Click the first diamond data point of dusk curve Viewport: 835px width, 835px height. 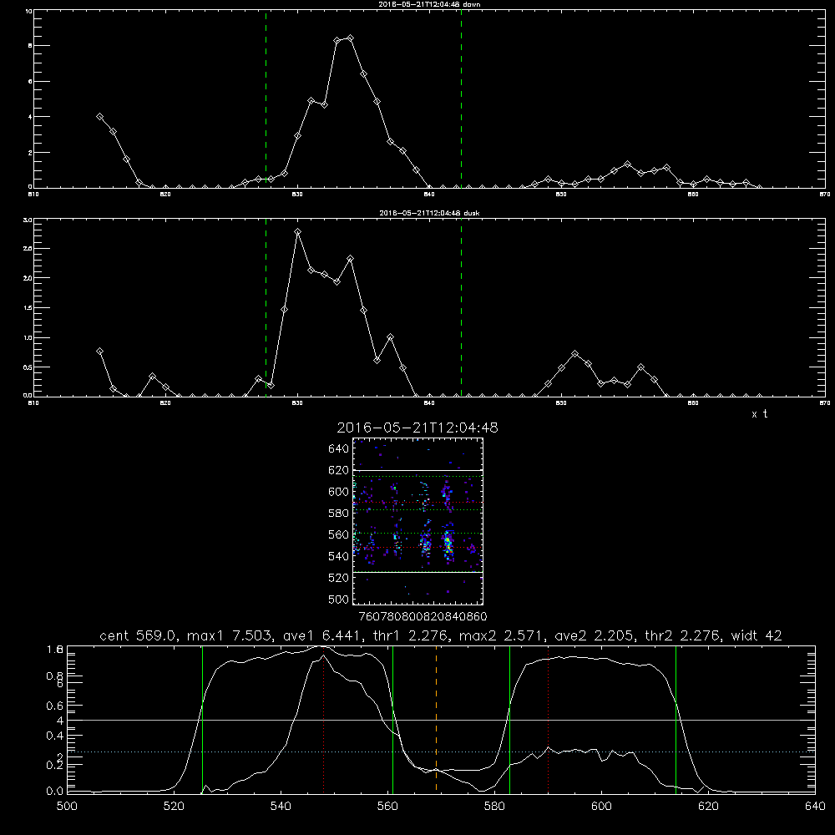[x=99, y=352]
